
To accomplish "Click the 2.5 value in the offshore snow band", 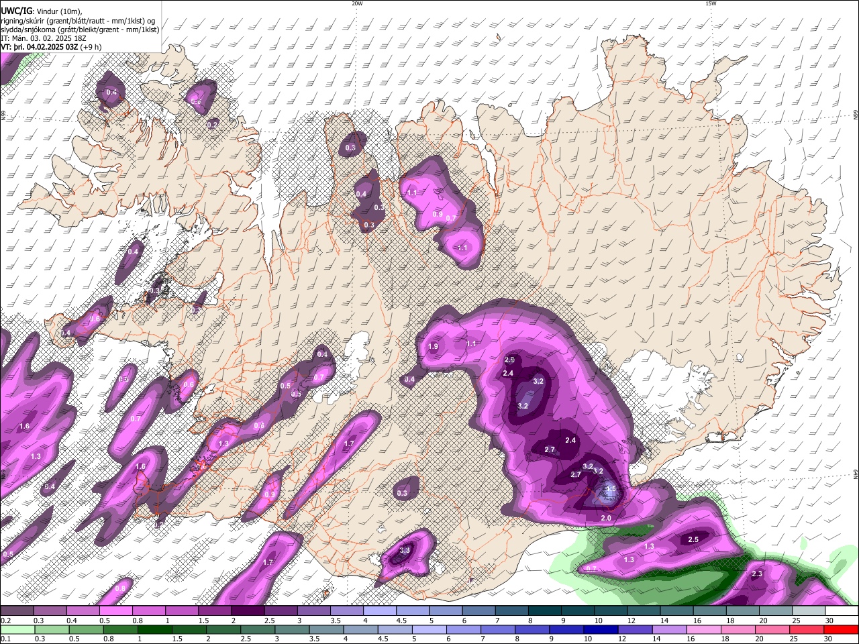I will (694, 539).
